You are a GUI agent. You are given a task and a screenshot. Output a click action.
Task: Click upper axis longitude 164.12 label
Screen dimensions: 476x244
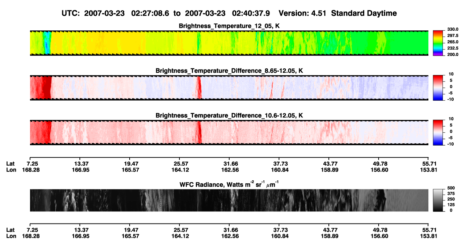tap(181, 170)
